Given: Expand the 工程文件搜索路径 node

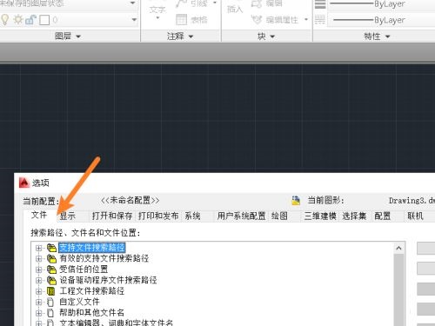Looking at the screenshot, I should pyautogui.click(x=38, y=291).
